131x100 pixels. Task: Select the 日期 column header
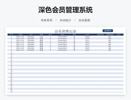pyautogui.click(x=20, y=35)
